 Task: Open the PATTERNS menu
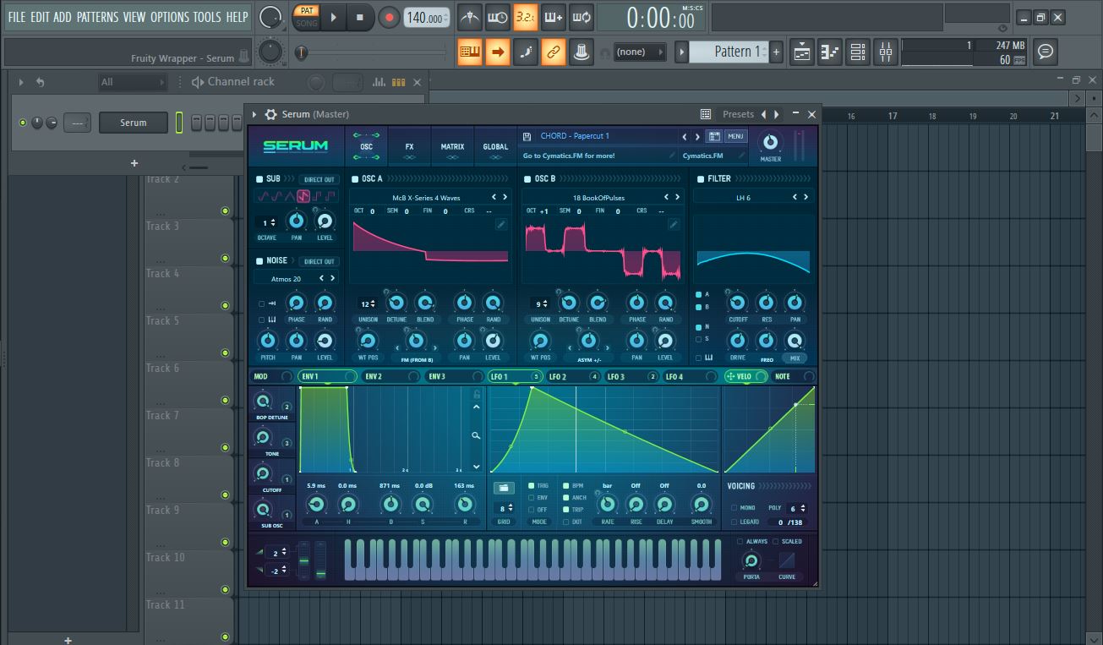[x=98, y=17]
